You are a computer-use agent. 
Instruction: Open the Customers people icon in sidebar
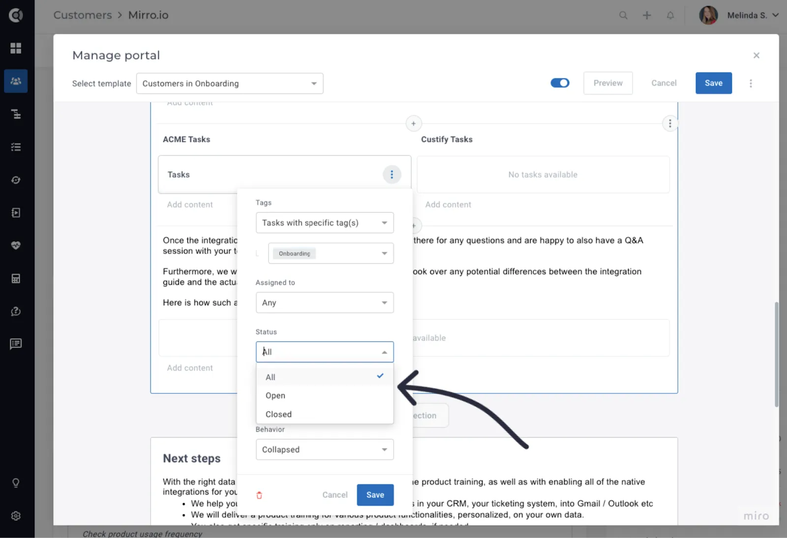point(16,81)
